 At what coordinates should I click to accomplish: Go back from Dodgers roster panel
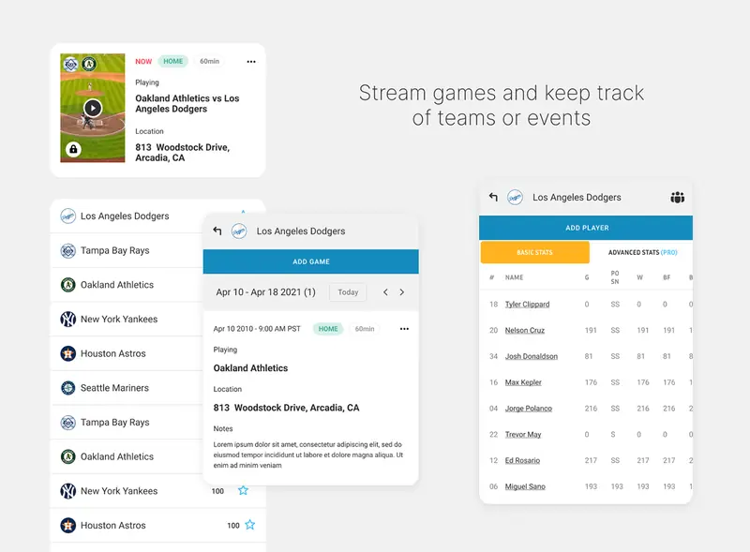click(493, 197)
